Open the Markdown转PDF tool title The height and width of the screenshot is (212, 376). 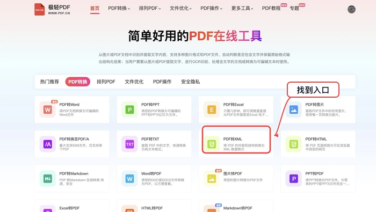pyautogui.click(x=237, y=208)
